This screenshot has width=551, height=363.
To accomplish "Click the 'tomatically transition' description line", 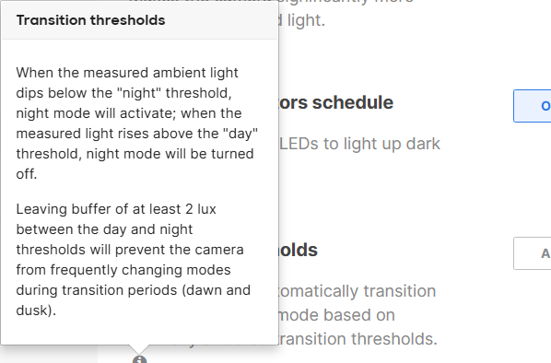I will tap(358, 291).
